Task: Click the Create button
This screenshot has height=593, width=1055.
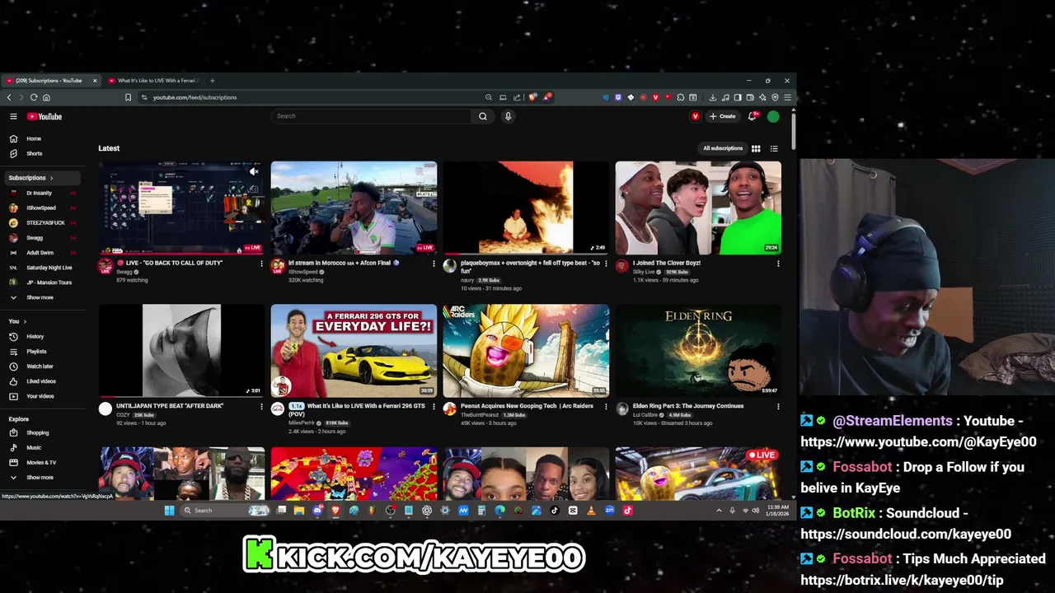Action: [x=723, y=116]
